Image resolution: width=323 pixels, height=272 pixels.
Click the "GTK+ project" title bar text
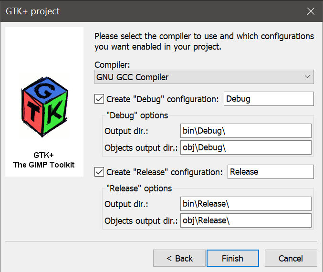point(33,11)
